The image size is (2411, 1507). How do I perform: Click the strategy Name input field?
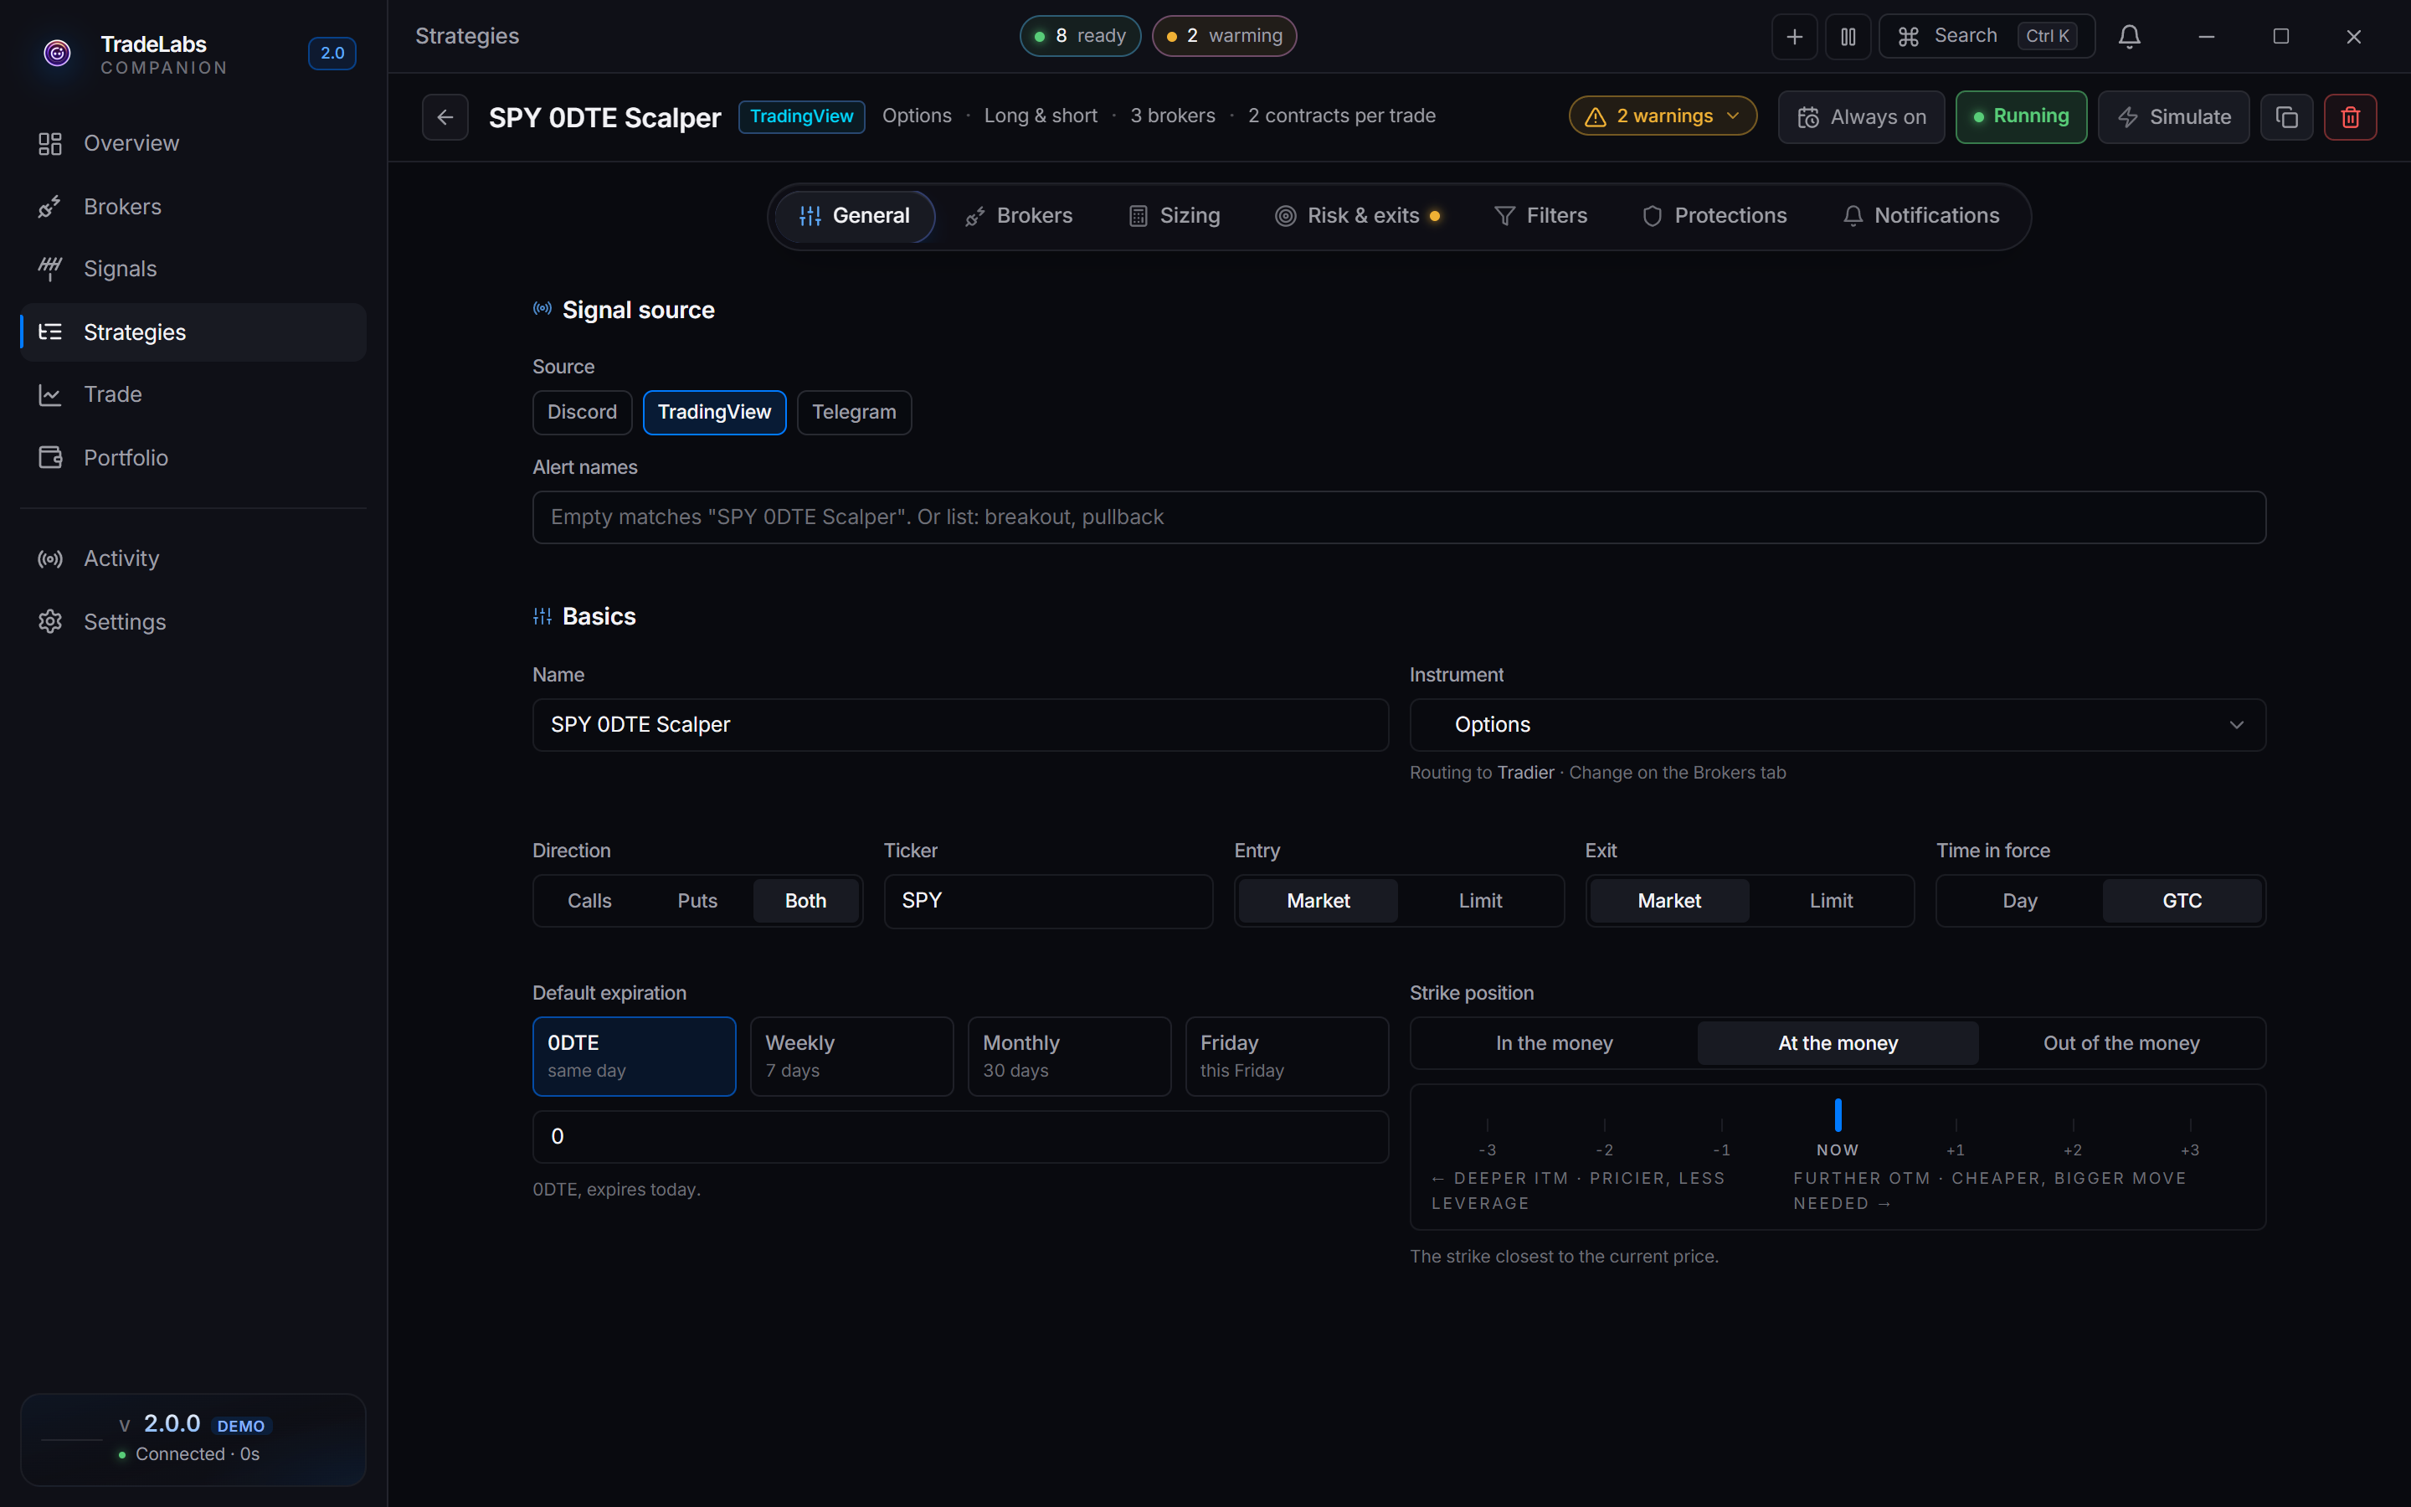[x=960, y=724]
